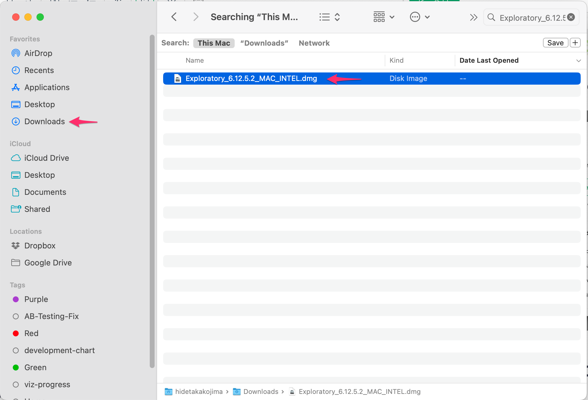The width and height of the screenshot is (588, 400).
Task: Open the Shared section in Favorites
Action: click(x=37, y=209)
